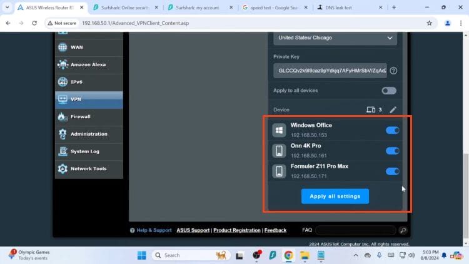Viewport: 469px width, 264px height.
Task: Click the Private Key input field
Action: pos(330,71)
